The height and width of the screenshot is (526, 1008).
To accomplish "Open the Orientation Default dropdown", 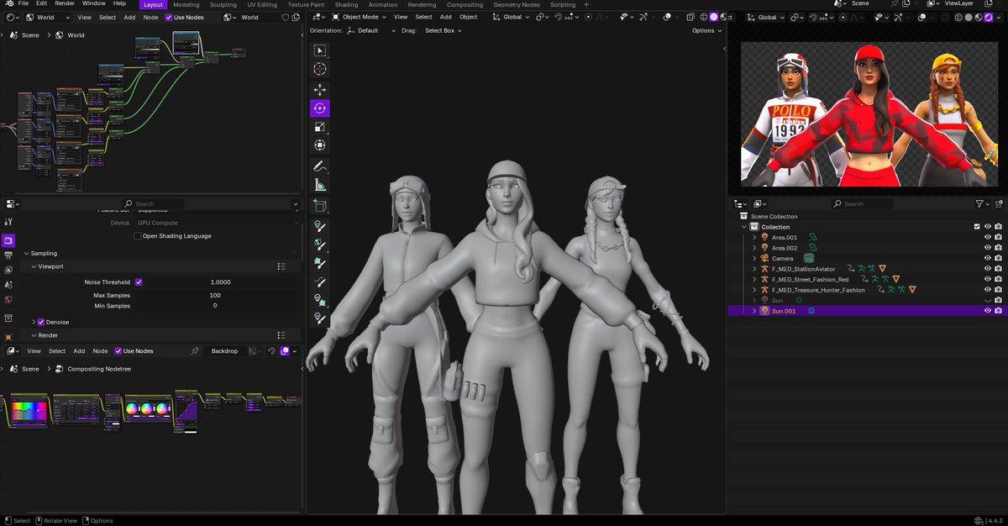I will [373, 30].
